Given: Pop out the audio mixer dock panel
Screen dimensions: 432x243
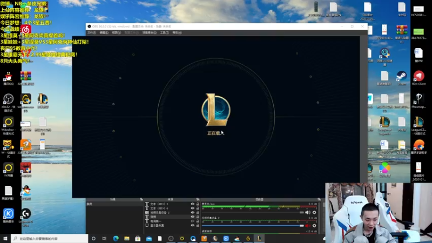Looking at the screenshot, I should click(319, 199).
